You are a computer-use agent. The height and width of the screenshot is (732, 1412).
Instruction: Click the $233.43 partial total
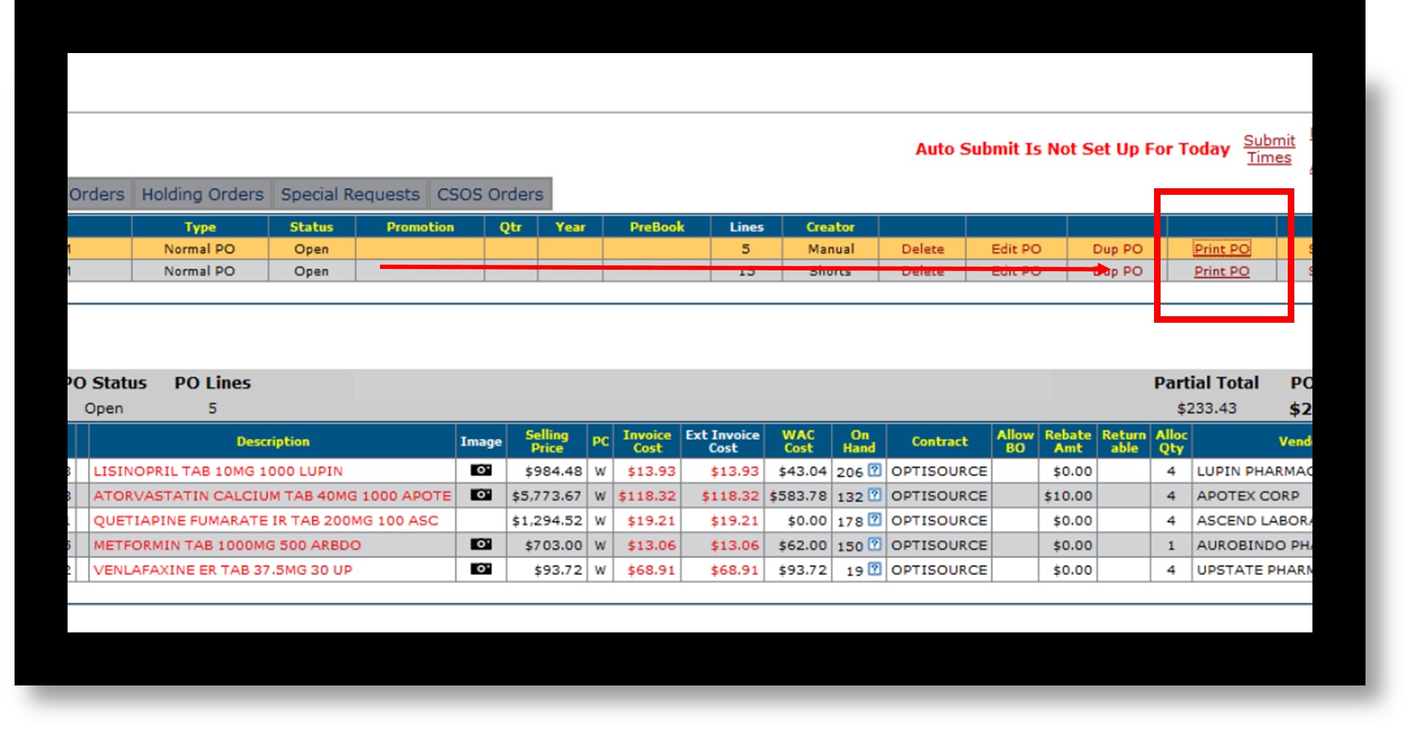[x=1206, y=409]
